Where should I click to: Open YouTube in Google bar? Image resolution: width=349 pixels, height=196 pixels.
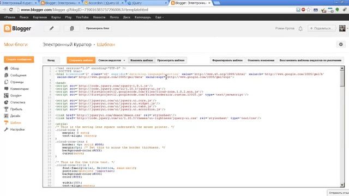tap(82, 17)
